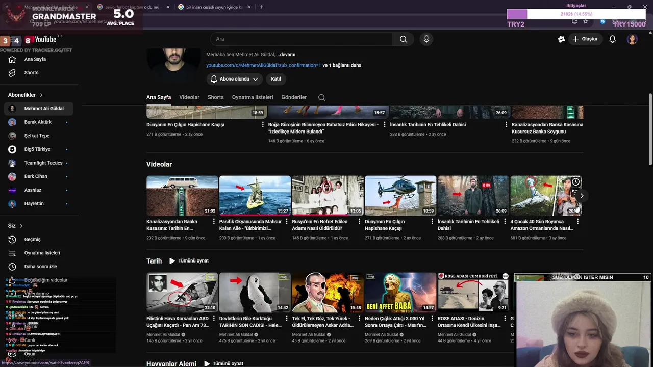Show next videos with arrow button
This screenshot has width=653, height=367.
tap(582, 196)
